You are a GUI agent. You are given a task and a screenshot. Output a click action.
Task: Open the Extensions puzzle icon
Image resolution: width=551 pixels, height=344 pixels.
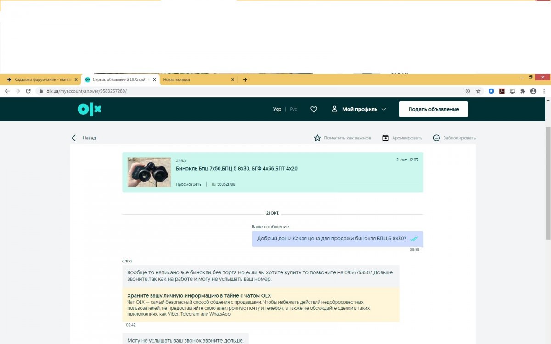pos(523,91)
